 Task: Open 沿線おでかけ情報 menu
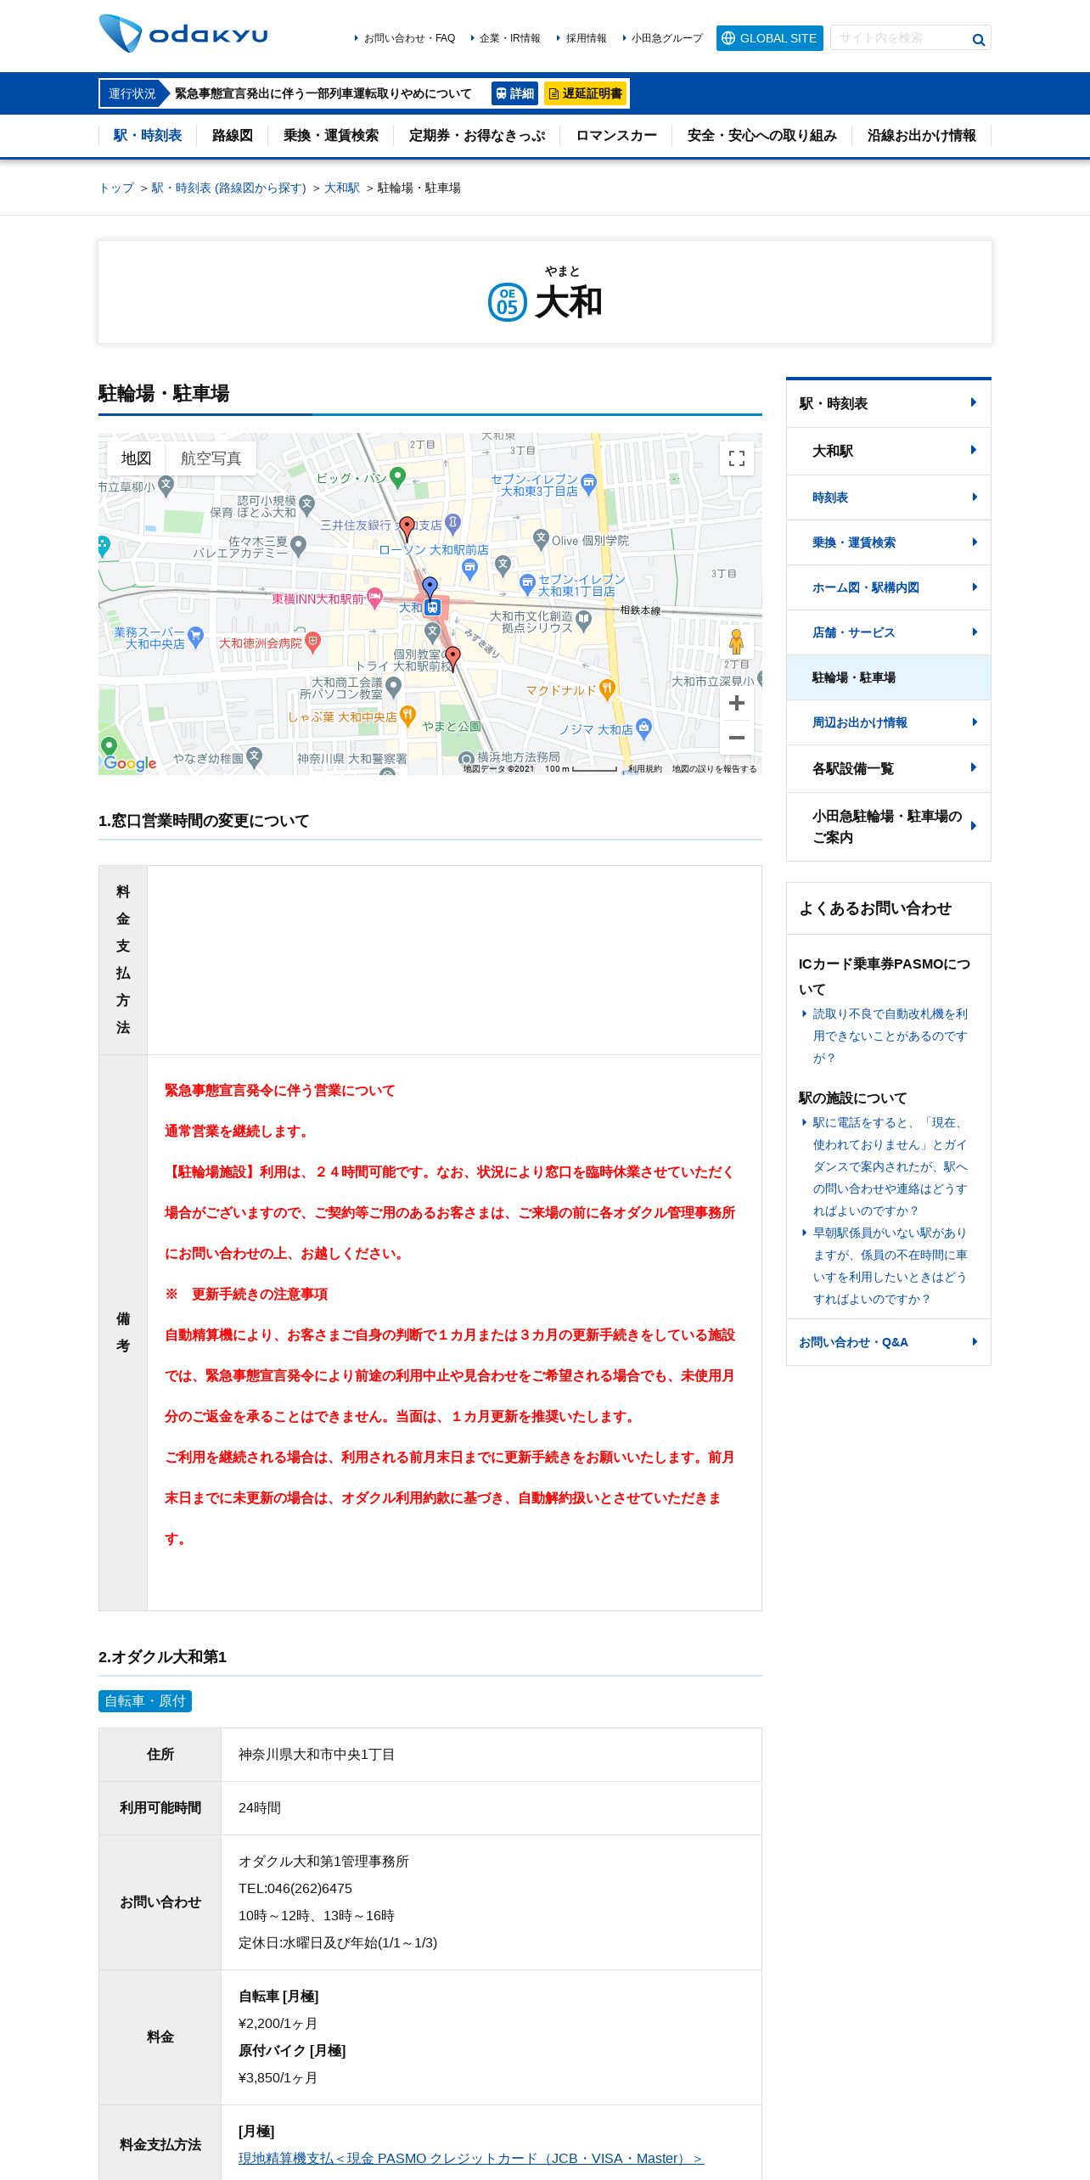(x=922, y=136)
